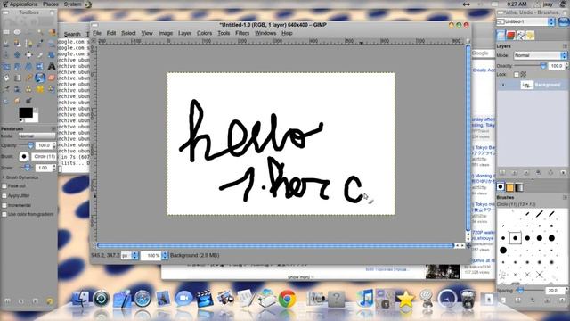Open the px unit dropdown

[129, 256]
